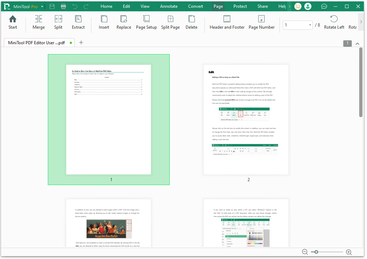Adjust the thumbnail zoom slider
367x259 pixels.
[316, 252]
